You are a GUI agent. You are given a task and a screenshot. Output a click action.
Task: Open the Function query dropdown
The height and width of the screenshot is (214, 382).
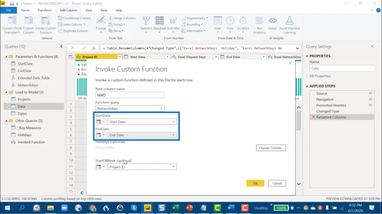[130, 108]
